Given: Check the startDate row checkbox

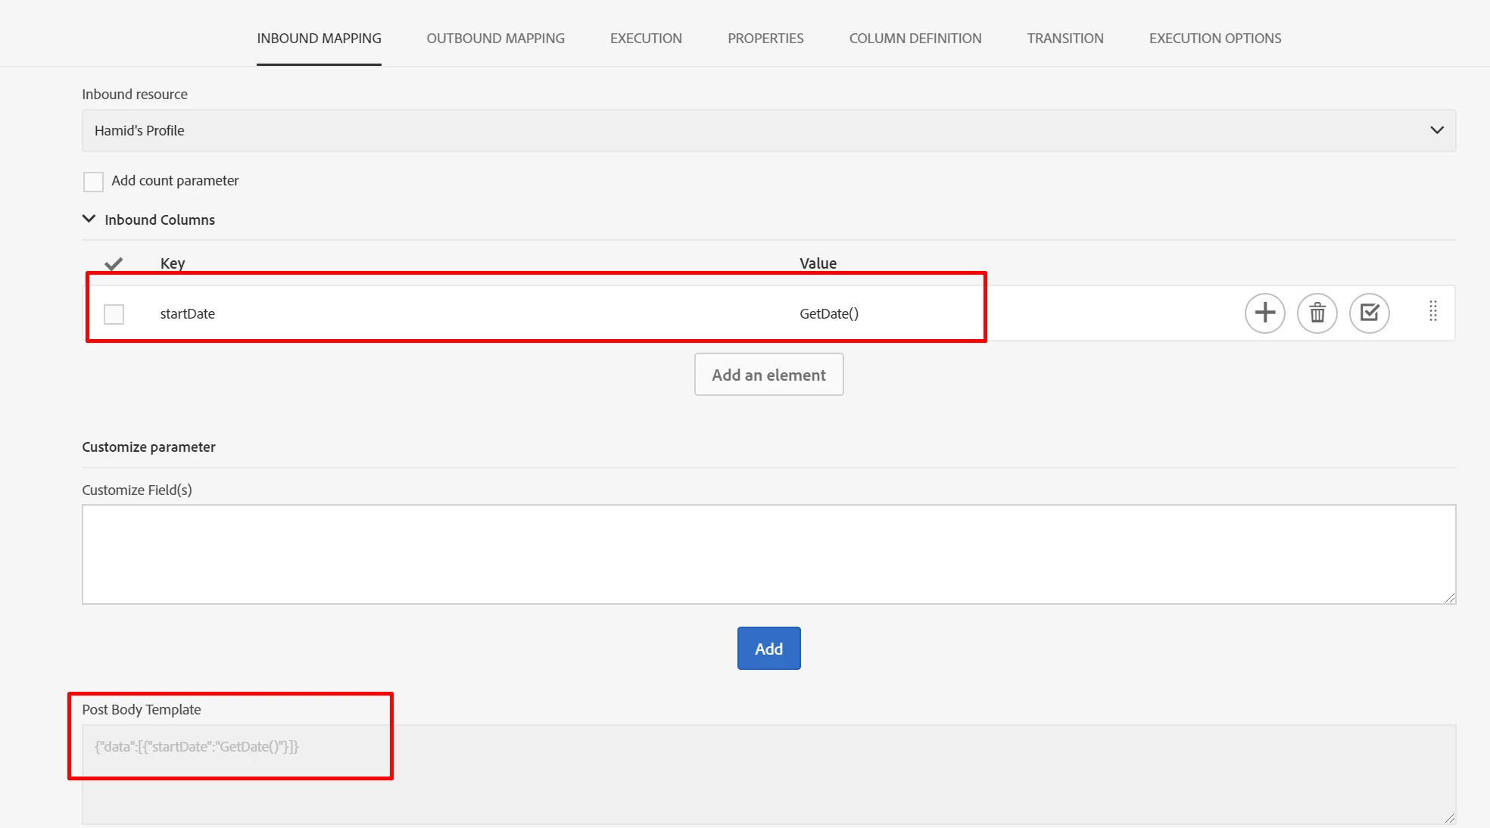Looking at the screenshot, I should tap(114, 314).
